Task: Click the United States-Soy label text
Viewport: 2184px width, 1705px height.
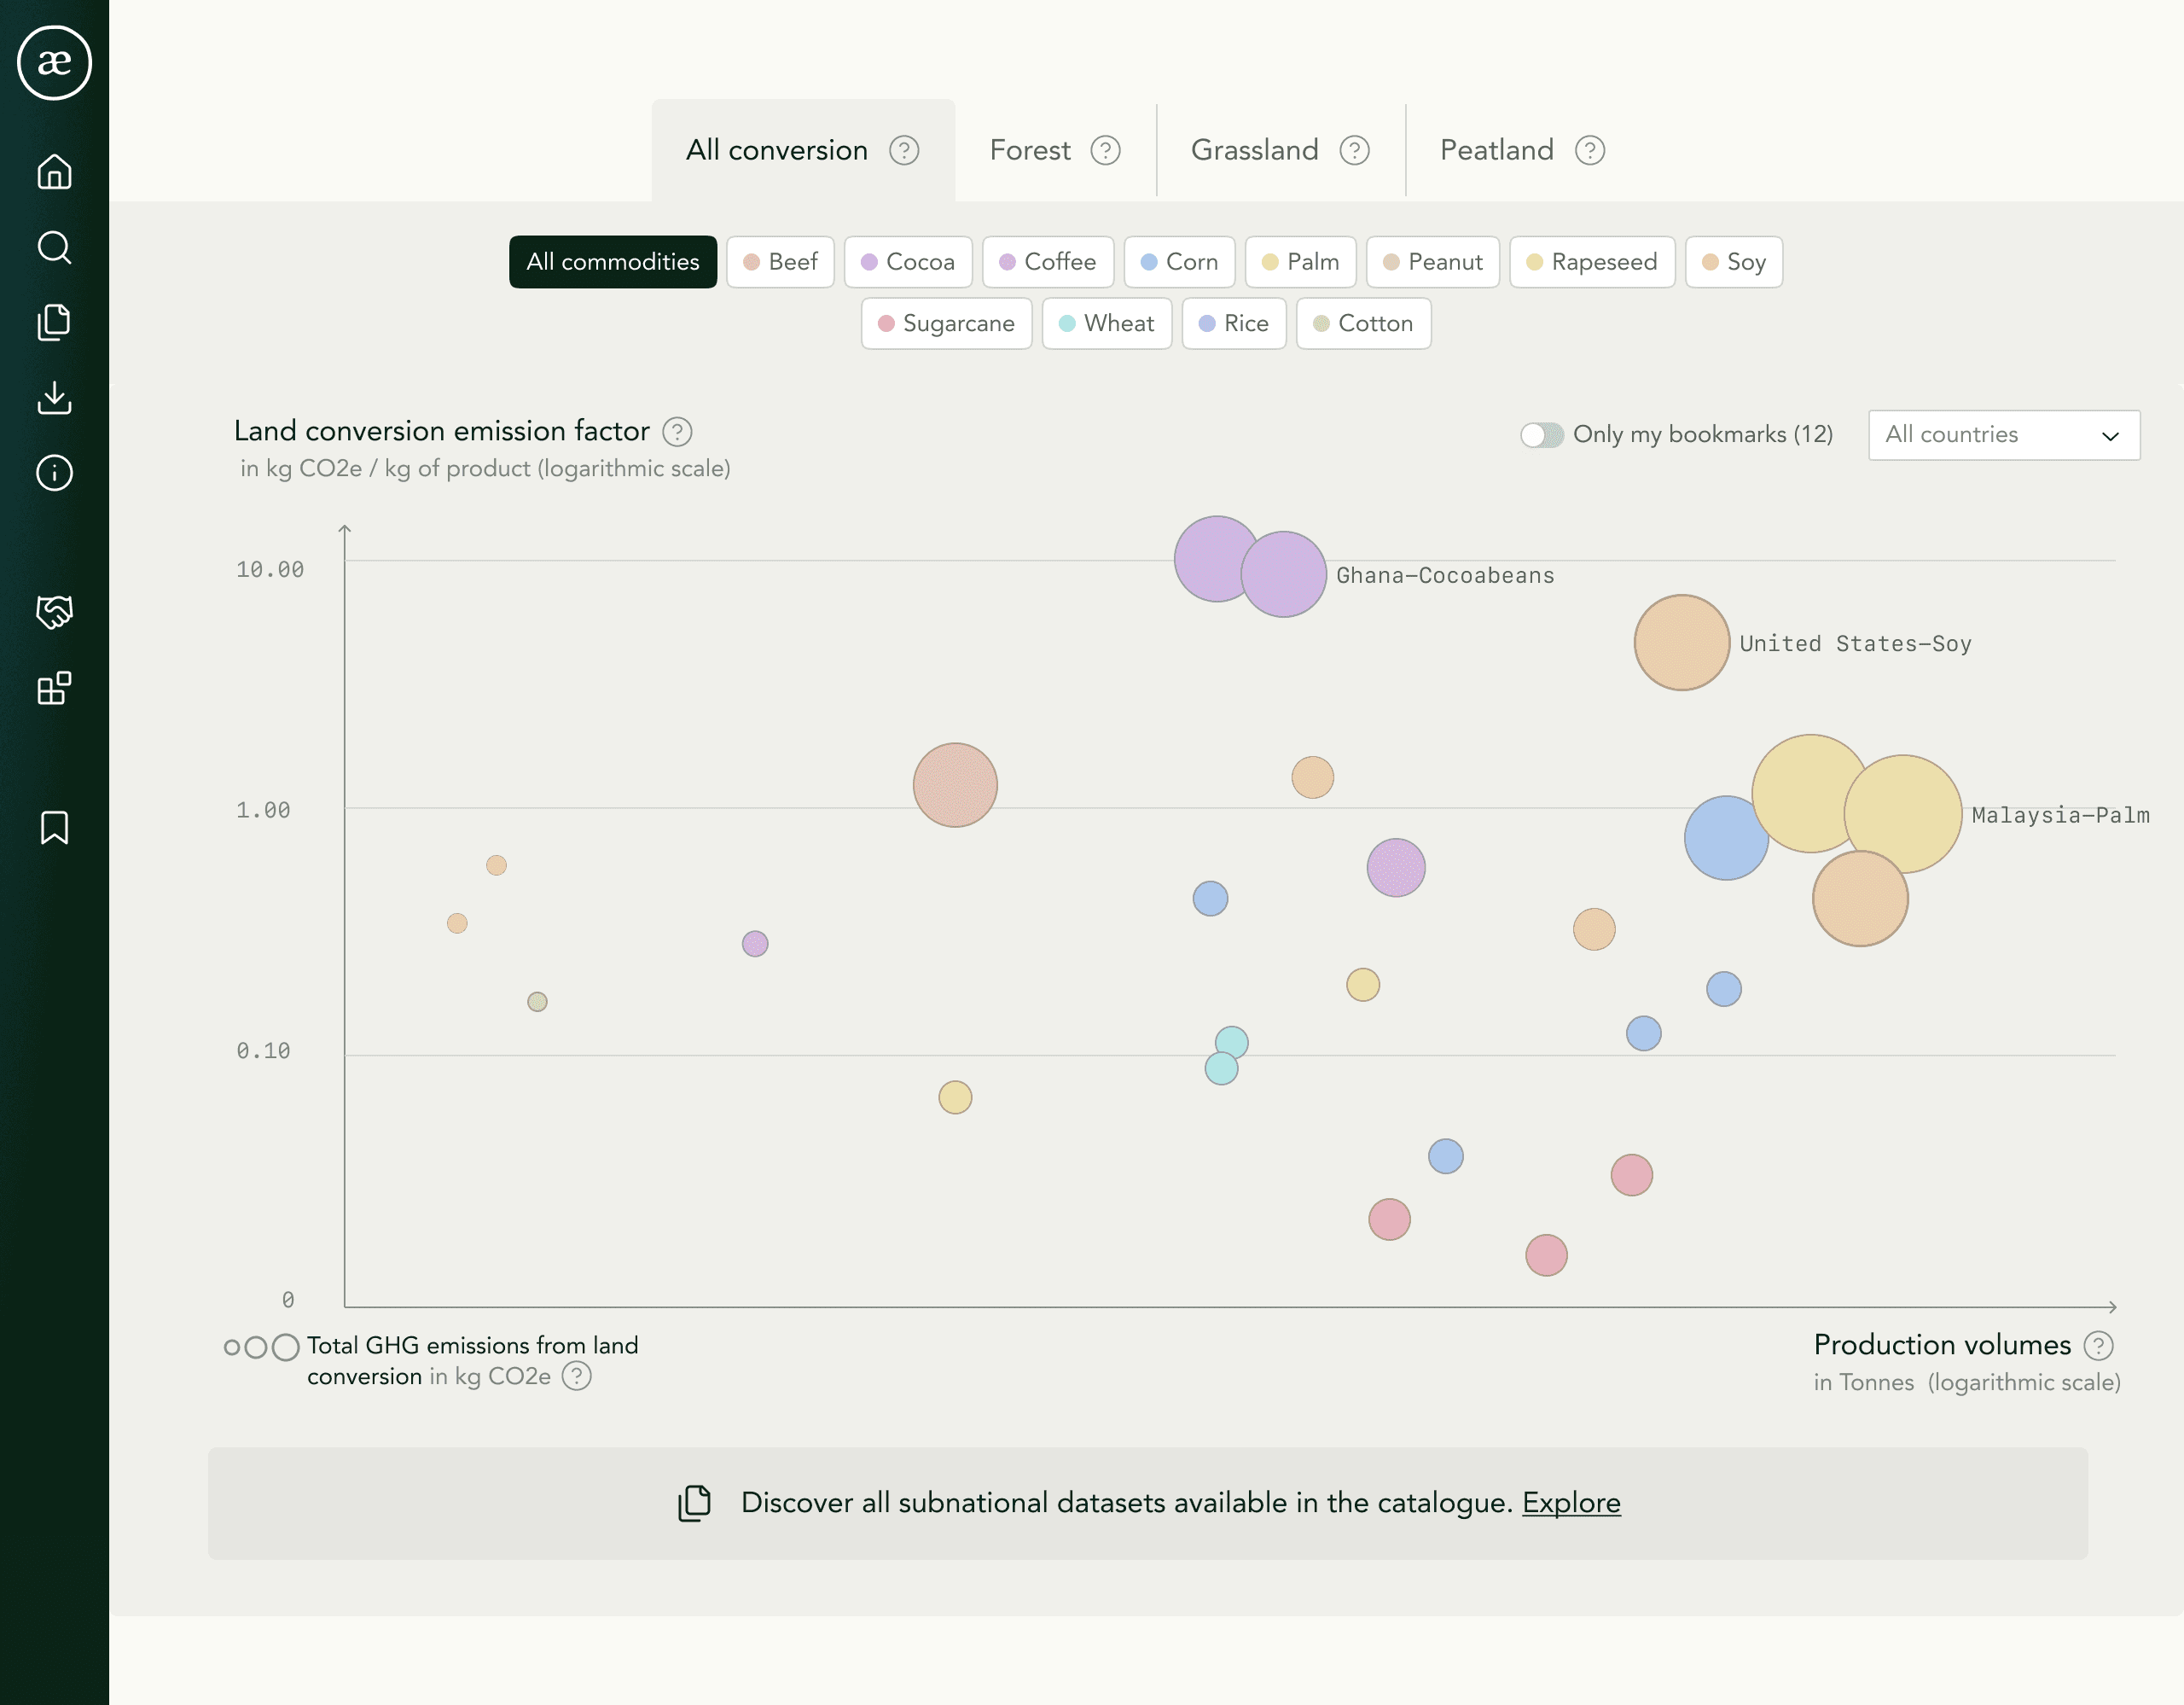Action: [x=1855, y=644]
